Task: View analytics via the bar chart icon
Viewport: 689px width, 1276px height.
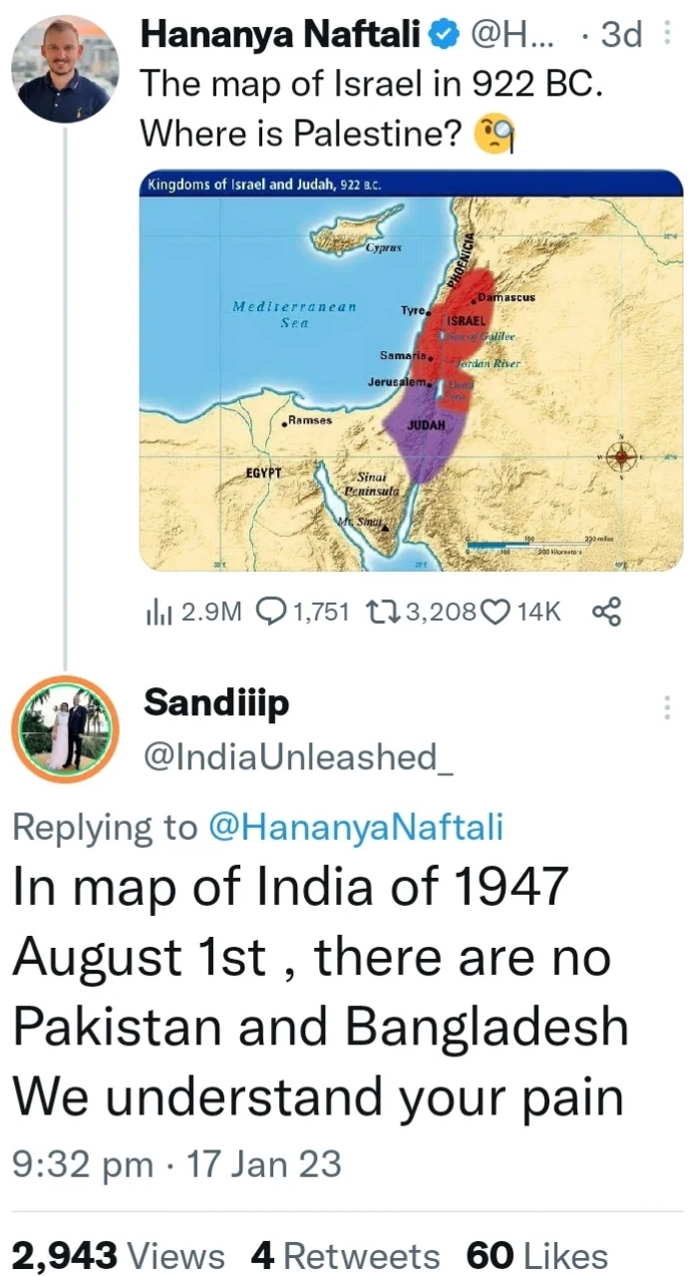Action: [159, 612]
